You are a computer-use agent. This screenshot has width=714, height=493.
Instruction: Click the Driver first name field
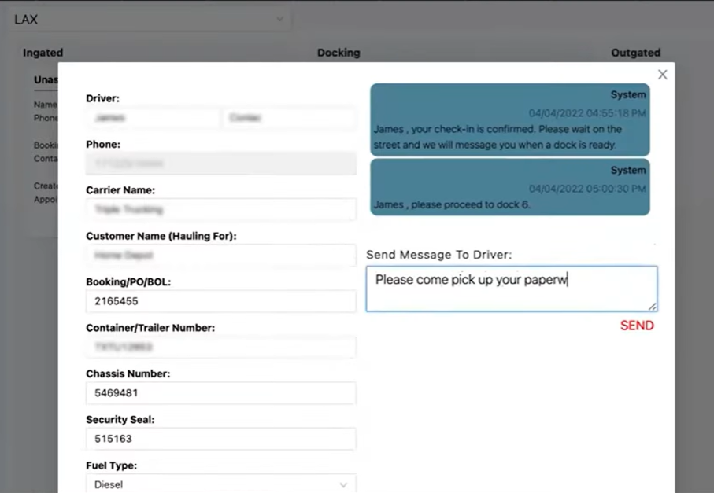(x=152, y=116)
